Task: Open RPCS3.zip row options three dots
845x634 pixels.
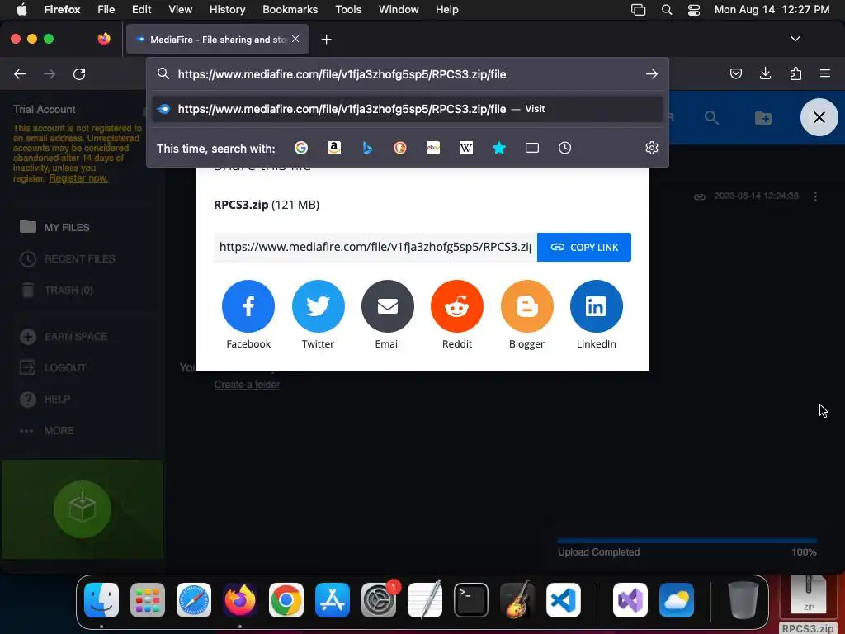Action: pyautogui.click(x=814, y=196)
